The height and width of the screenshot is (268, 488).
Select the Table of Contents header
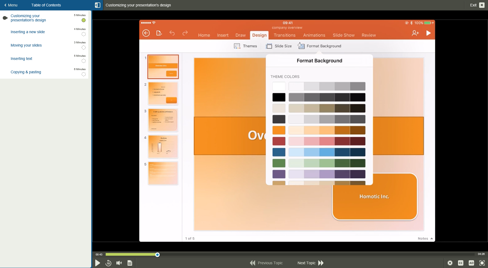point(46,5)
